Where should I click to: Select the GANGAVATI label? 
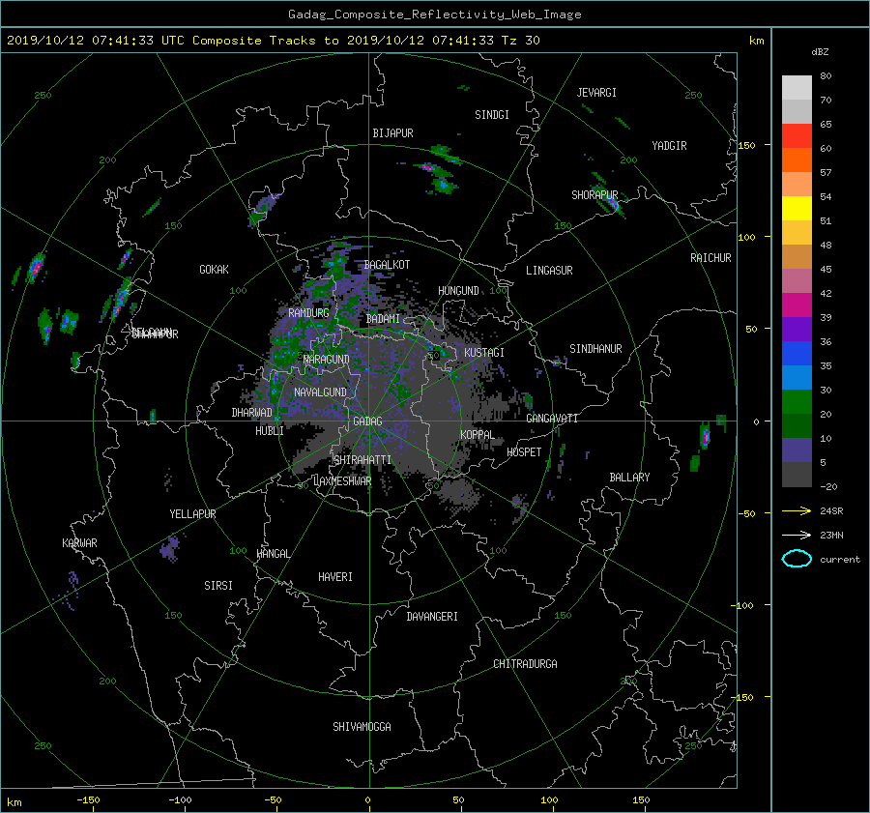tap(552, 419)
